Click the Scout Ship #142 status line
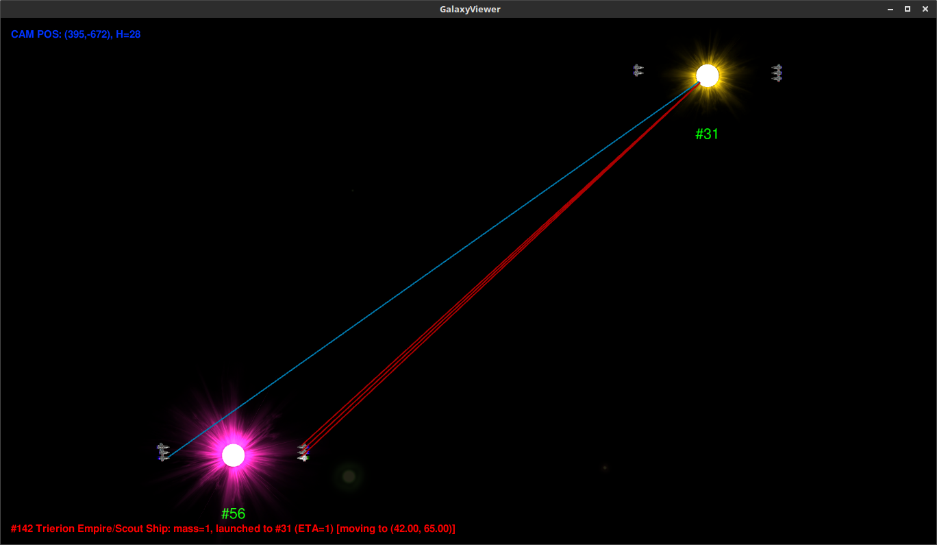The height and width of the screenshot is (545, 937). (x=234, y=529)
